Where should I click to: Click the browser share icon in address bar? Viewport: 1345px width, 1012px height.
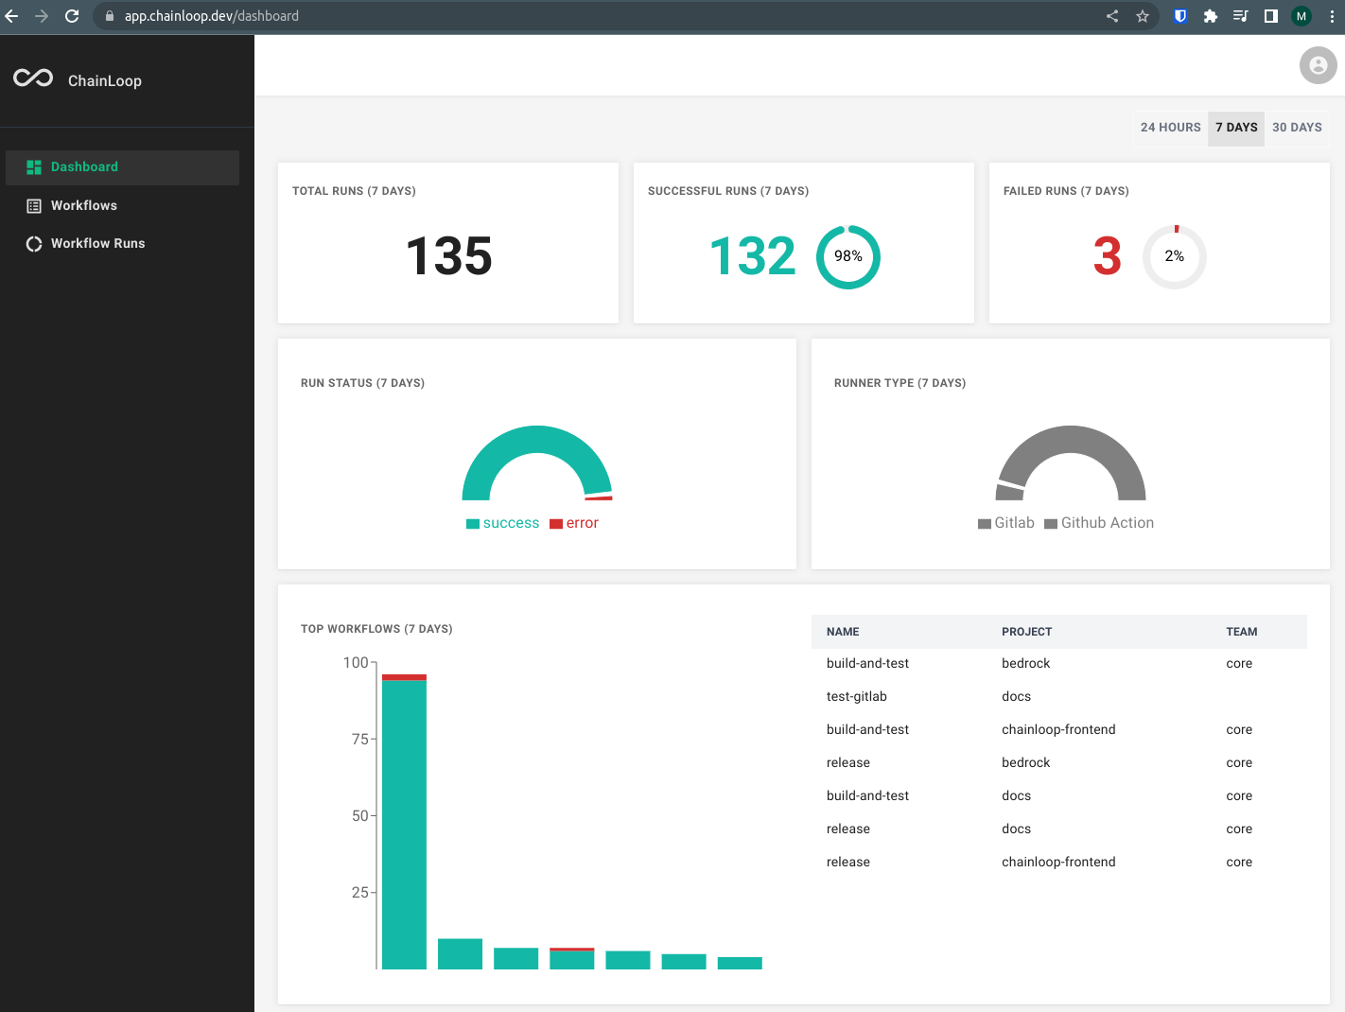pyautogui.click(x=1112, y=16)
